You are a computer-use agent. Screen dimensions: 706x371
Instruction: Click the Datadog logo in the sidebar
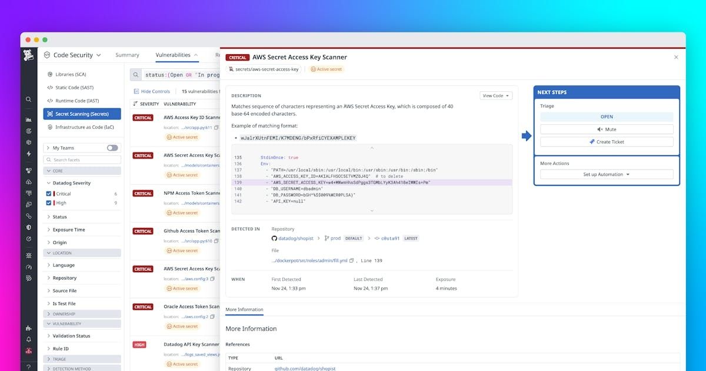(28, 55)
